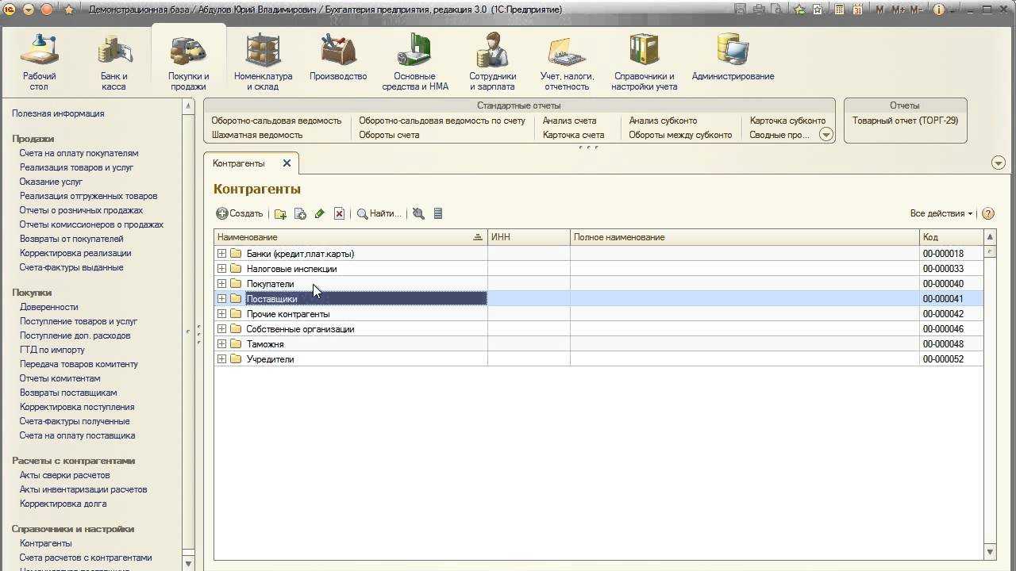This screenshot has width=1016, height=571.
Task: Open Карточка счета report
Action: [x=573, y=135]
